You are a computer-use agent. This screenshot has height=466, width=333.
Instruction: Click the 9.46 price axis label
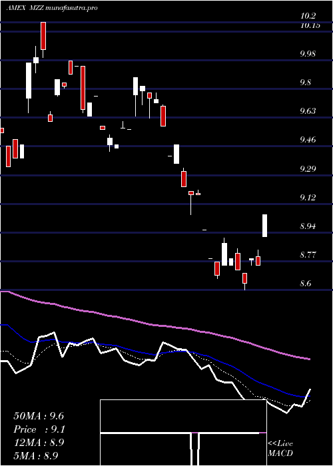[x=308, y=140]
